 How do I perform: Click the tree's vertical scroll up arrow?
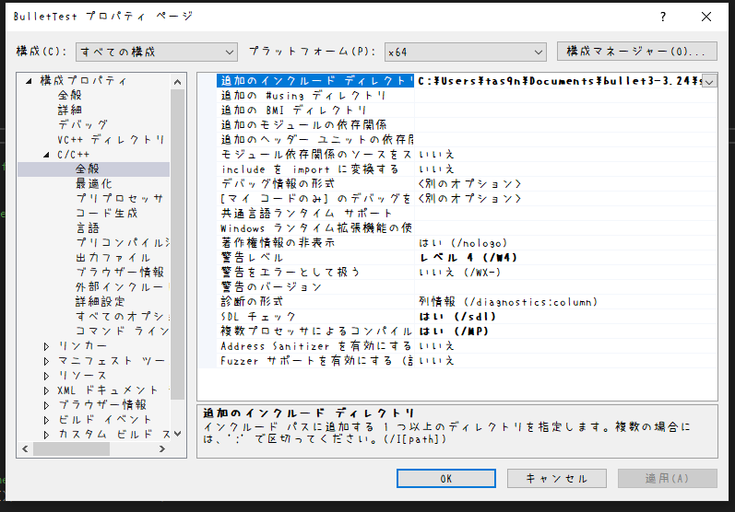[x=177, y=82]
